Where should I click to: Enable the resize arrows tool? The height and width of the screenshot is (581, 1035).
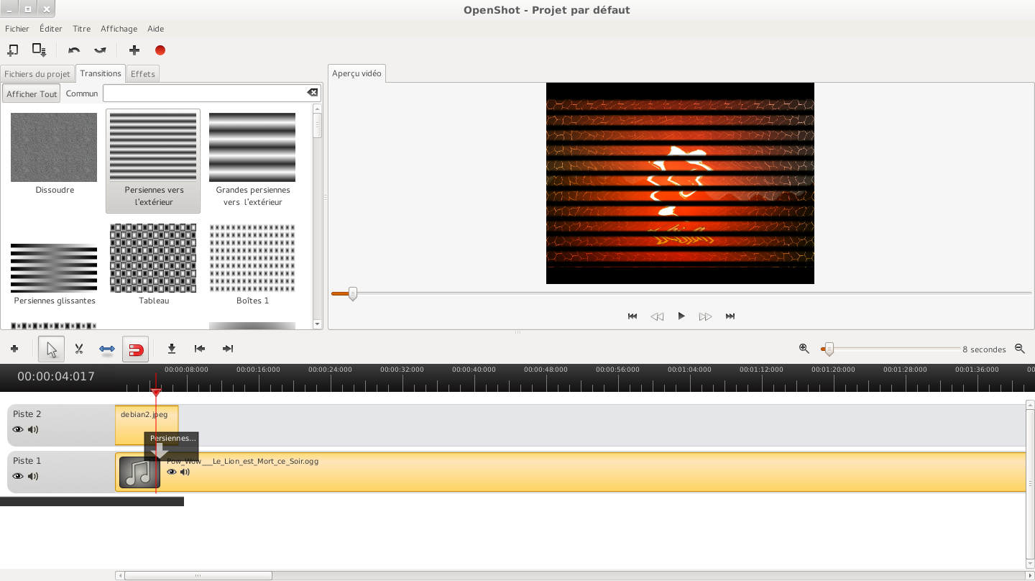point(107,349)
